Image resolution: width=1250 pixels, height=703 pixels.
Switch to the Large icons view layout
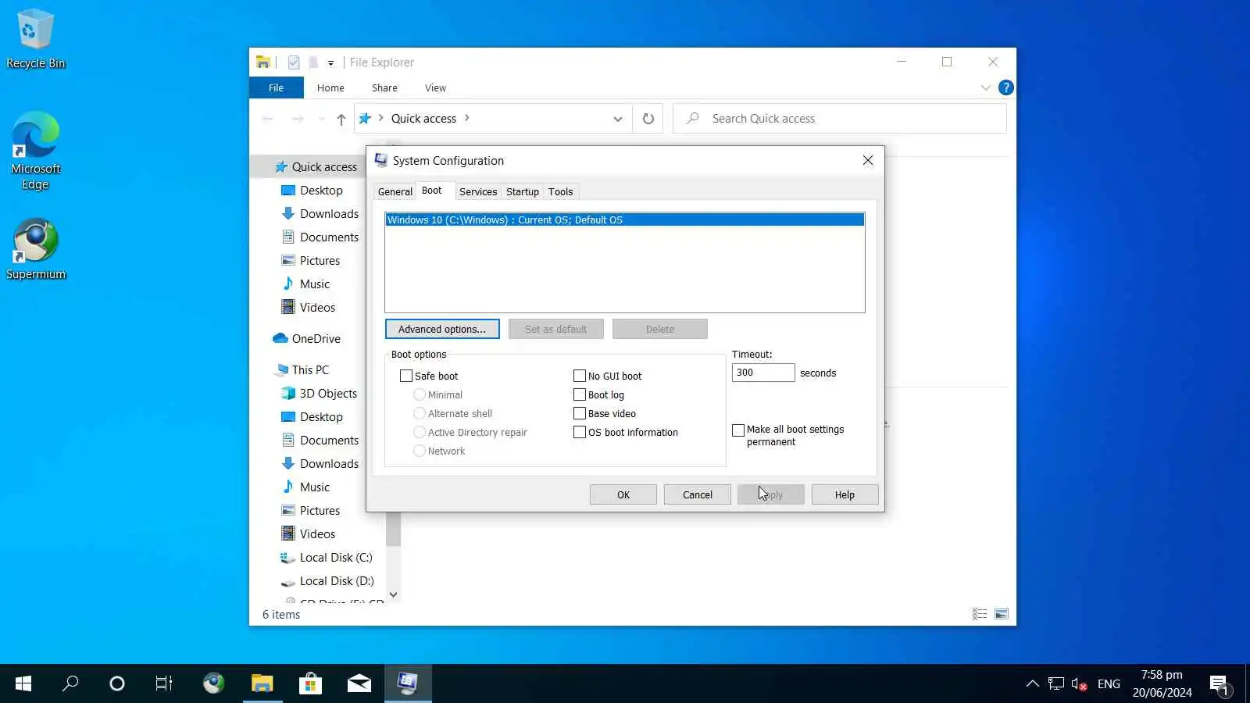1002,614
